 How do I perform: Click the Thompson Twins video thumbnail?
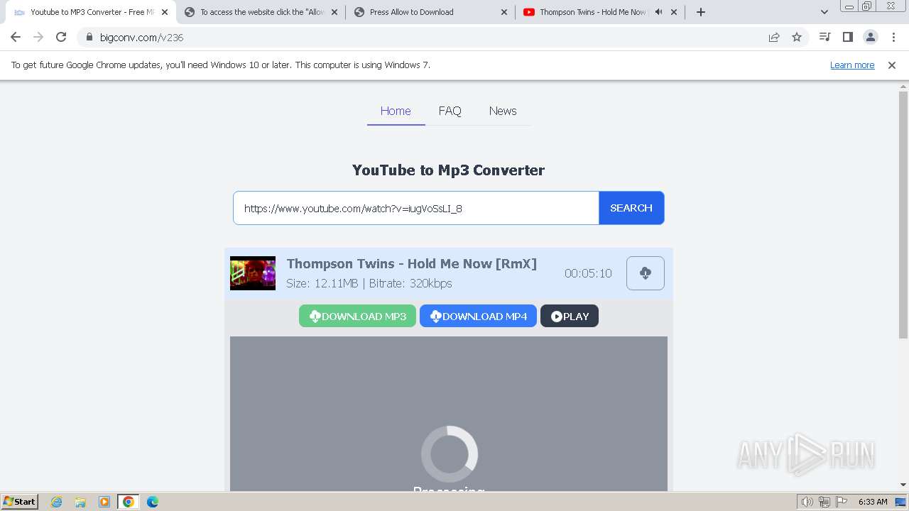[253, 273]
